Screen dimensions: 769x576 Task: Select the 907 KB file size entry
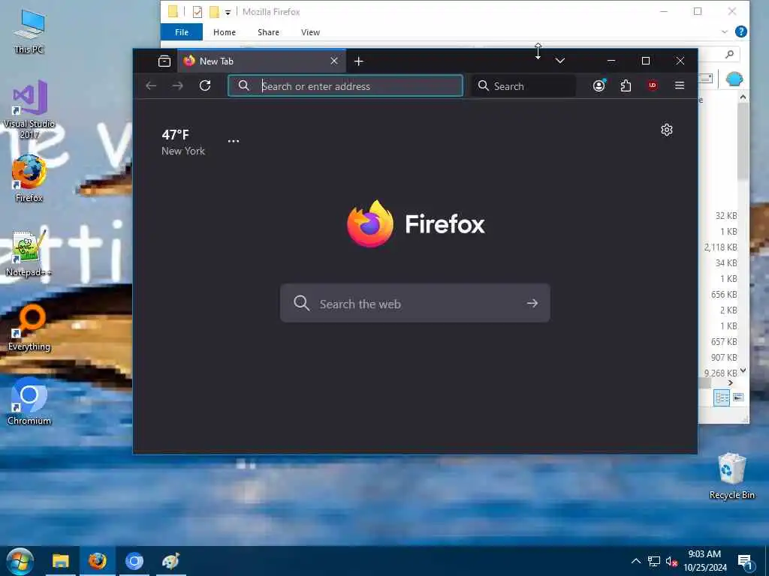(x=724, y=358)
